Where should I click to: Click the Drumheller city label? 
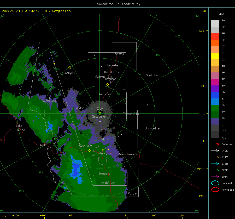coord(153,128)
